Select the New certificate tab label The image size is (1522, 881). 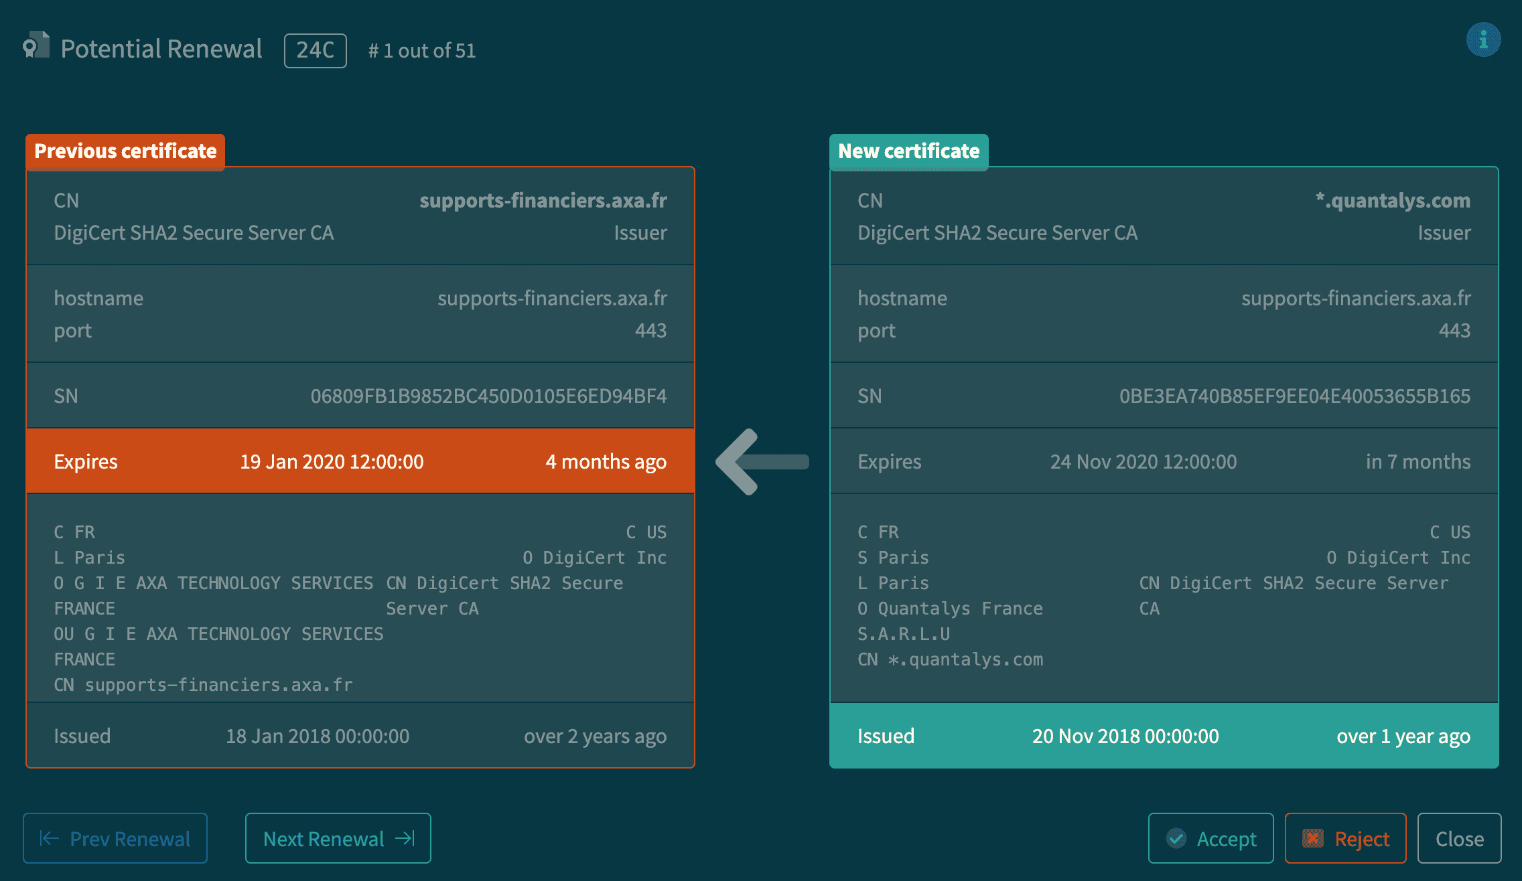(908, 151)
